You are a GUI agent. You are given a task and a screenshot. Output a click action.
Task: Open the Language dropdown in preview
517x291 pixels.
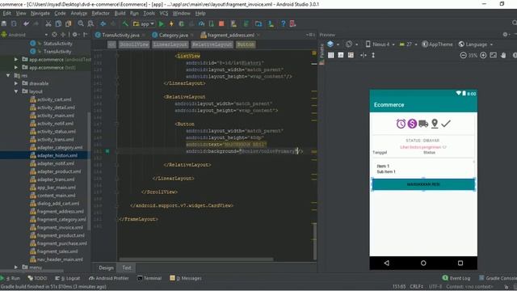[x=476, y=44]
